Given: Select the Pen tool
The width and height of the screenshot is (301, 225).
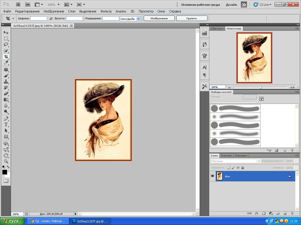Looking at the screenshot, I should coord(6,118).
